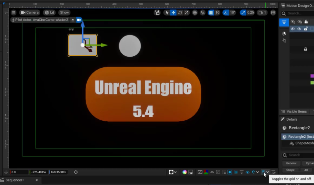Screen dimensions: 314x185
Task: Open the transform mode move icon
Action: tap(6, 172)
